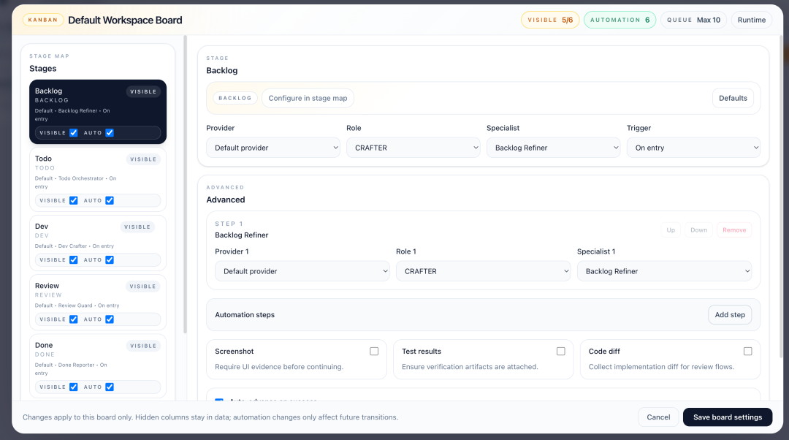Image resolution: width=789 pixels, height=440 pixels.
Task: Click the Cancel button
Action: [x=658, y=417]
